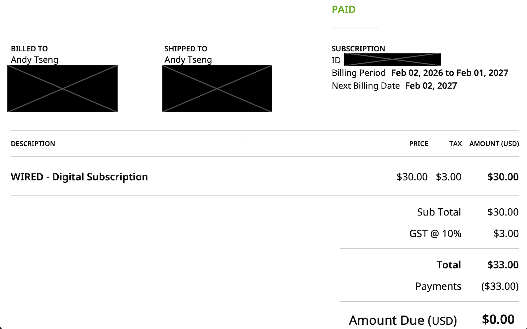Click the BILLED TO heading

29,49
